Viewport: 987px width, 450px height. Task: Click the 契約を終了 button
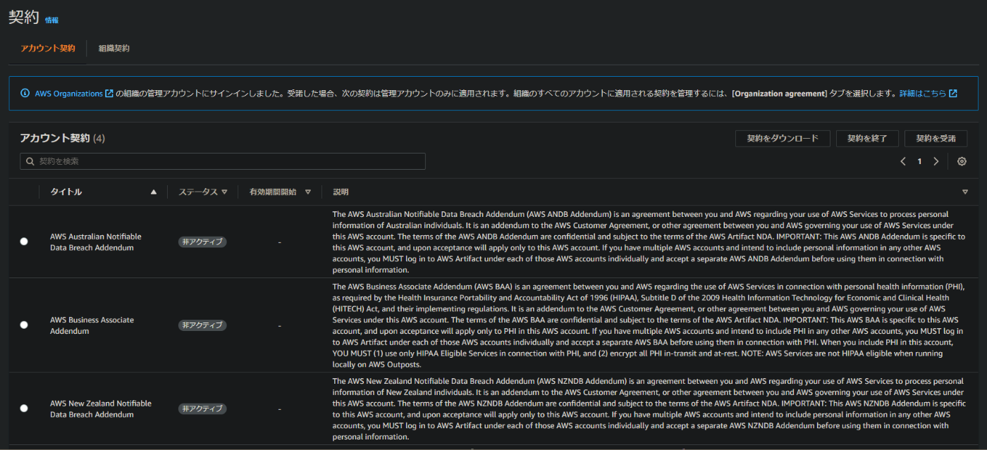click(x=867, y=139)
